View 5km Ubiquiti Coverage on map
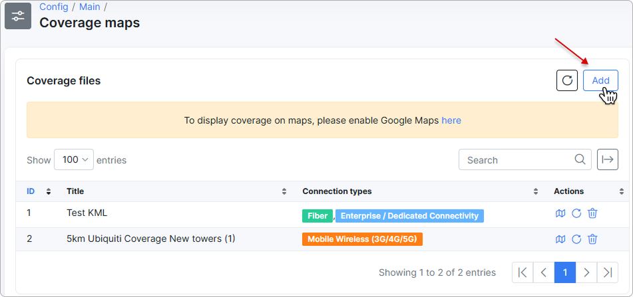633x297 pixels. pyautogui.click(x=560, y=239)
